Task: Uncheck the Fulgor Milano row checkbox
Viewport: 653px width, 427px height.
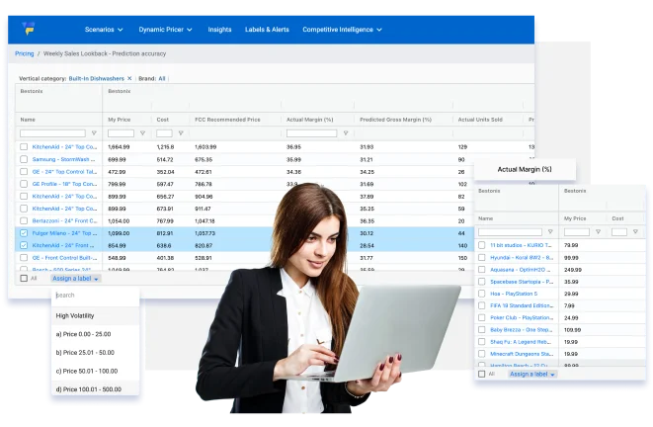Action: click(24, 232)
